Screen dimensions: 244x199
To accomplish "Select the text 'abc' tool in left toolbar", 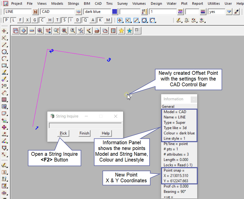I will (x=4, y=73).
